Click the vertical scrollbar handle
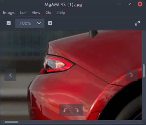The height and width of the screenshot is (125, 146). point(144,71)
